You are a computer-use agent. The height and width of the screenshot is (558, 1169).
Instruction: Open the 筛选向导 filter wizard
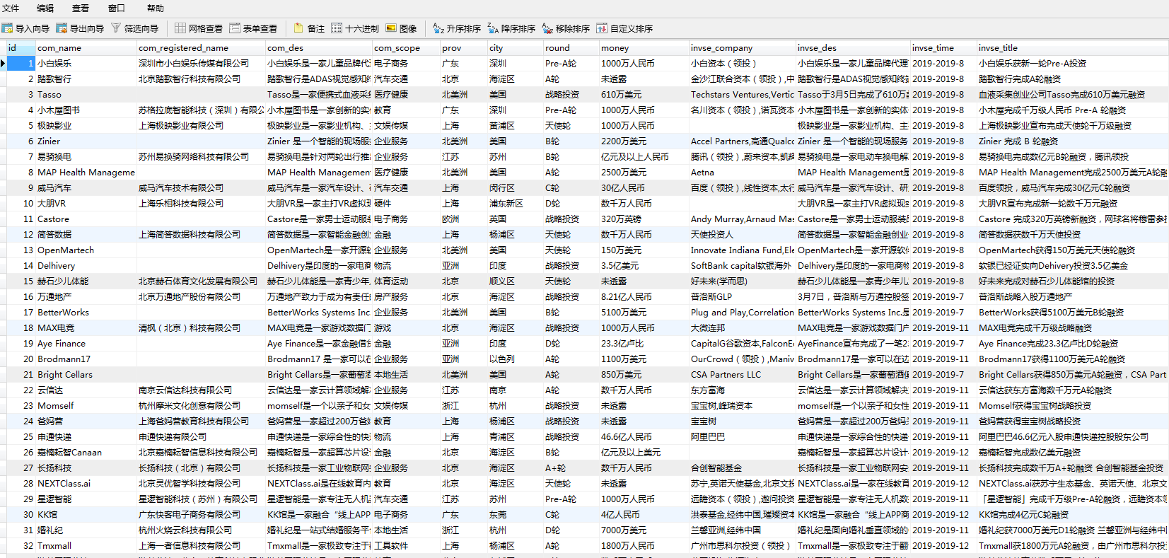tap(135, 28)
